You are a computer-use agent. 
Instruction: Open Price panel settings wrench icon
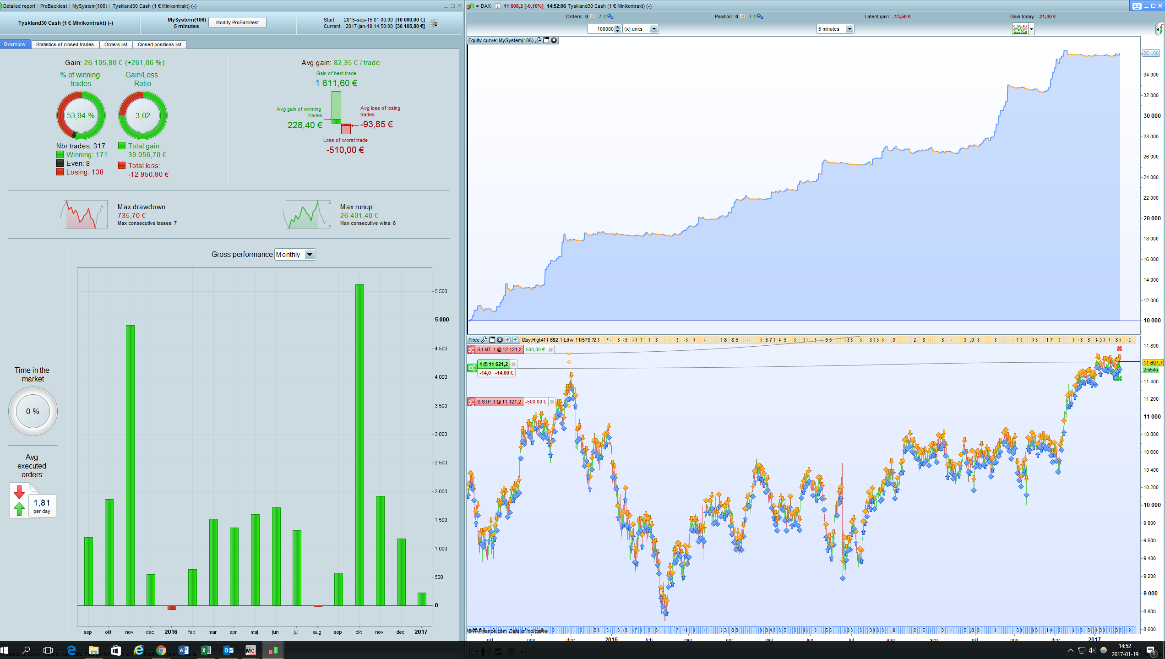click(484, 340)
